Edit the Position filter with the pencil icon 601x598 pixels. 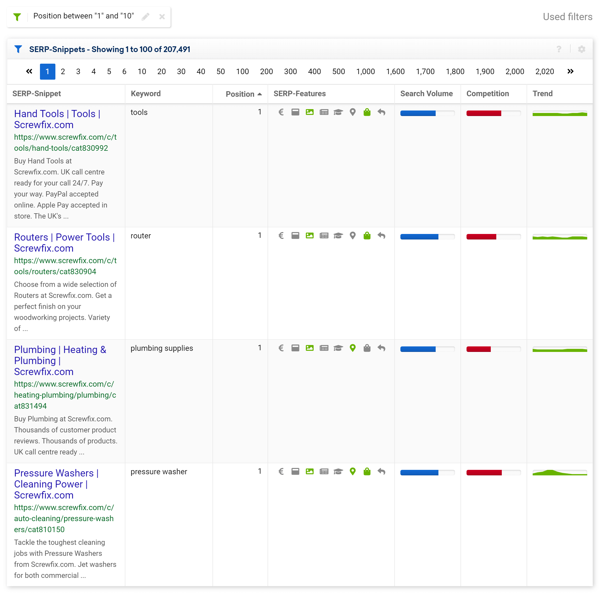pyautogui.click(x=145, y=17)
